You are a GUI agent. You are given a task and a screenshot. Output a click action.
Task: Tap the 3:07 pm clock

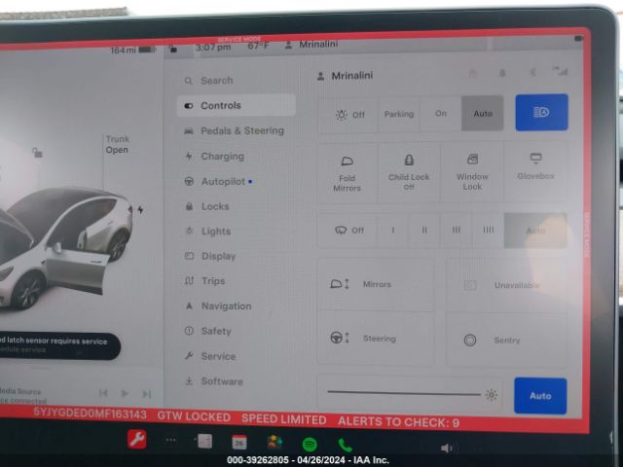(x=213, y=48)
